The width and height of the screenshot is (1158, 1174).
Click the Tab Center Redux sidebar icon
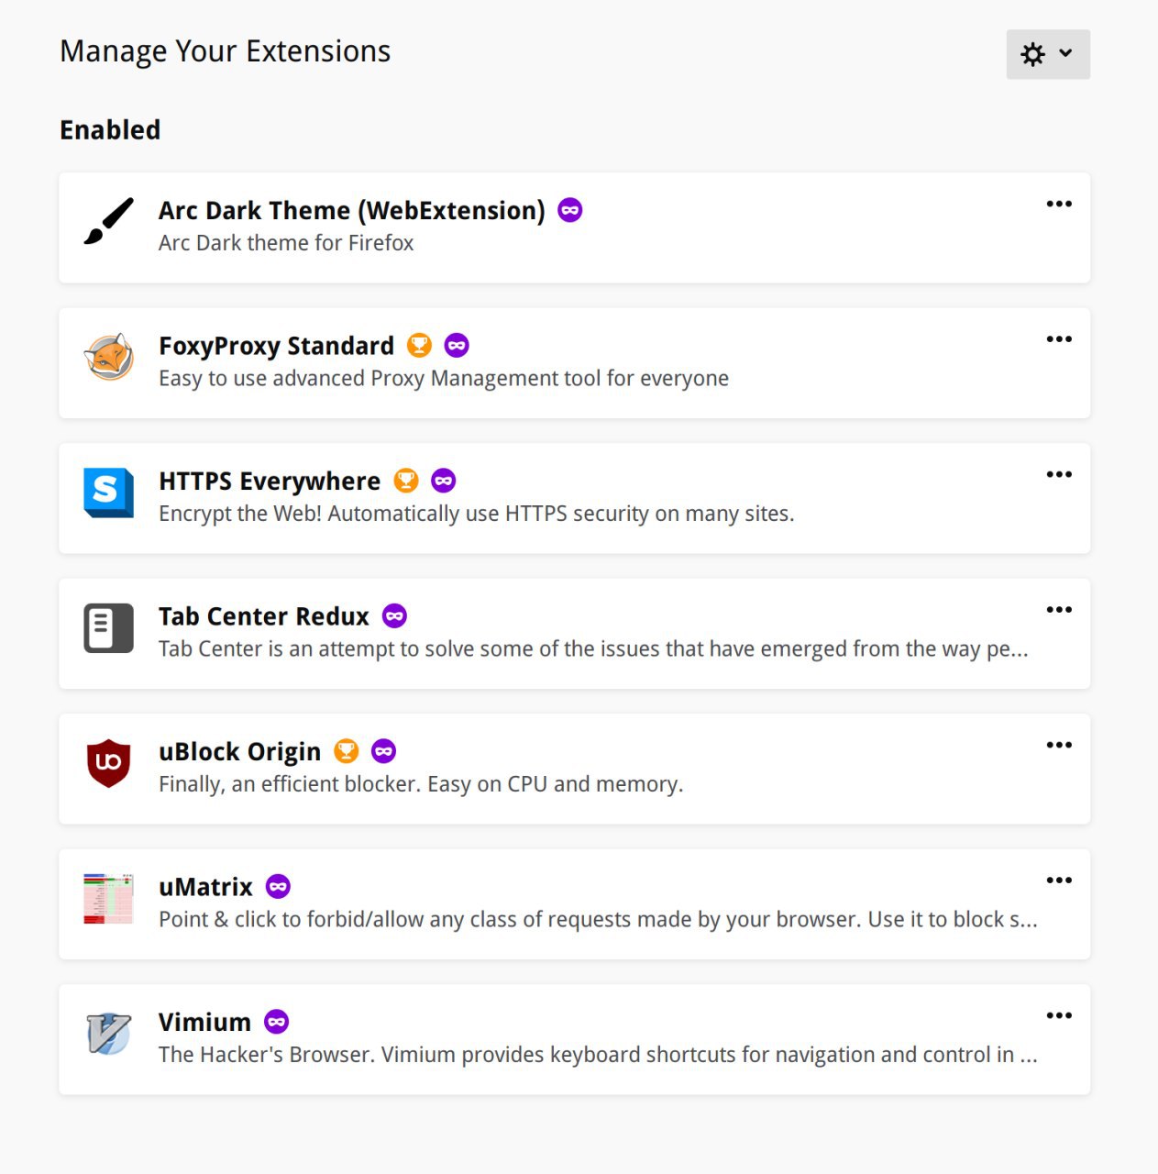[109, 627]
